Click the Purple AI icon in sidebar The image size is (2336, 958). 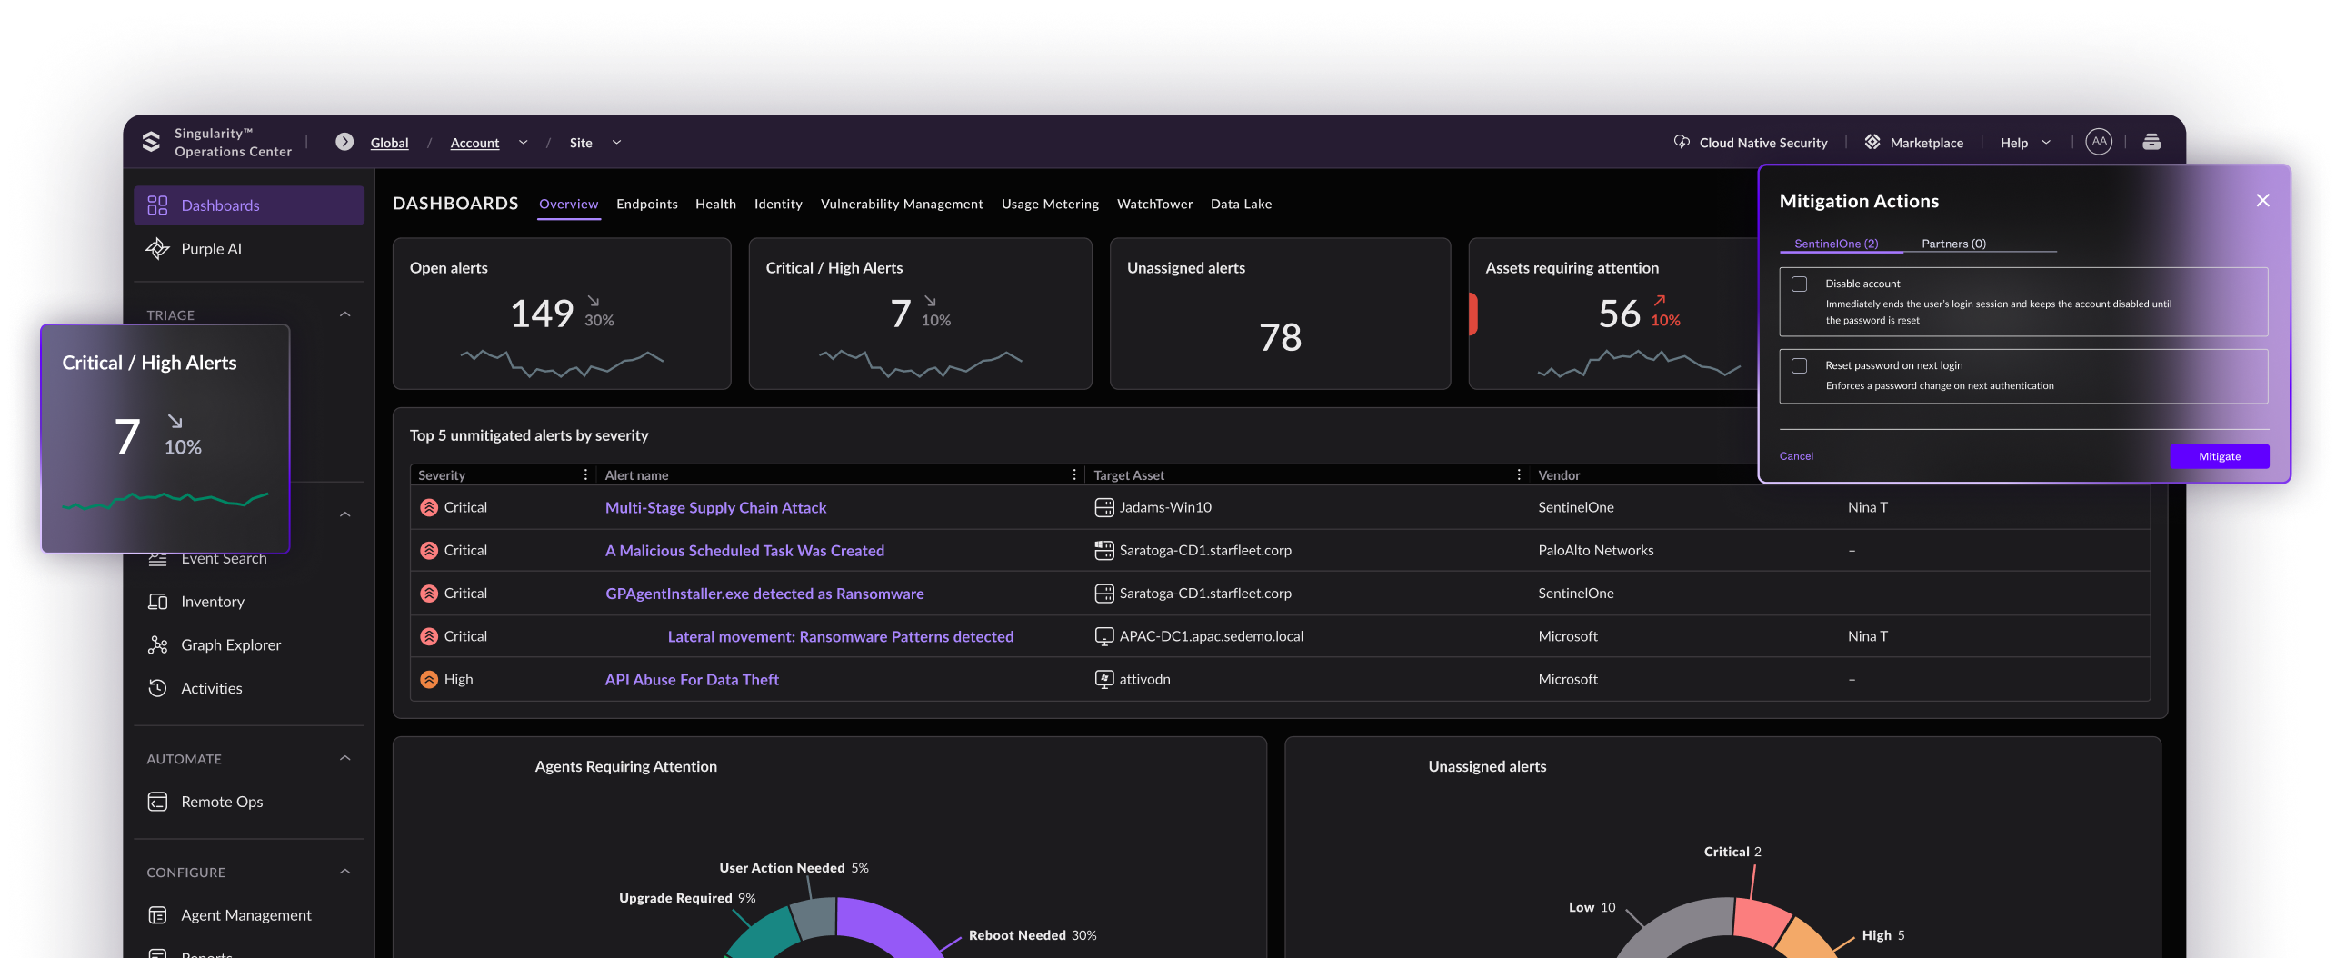point(157,248)
